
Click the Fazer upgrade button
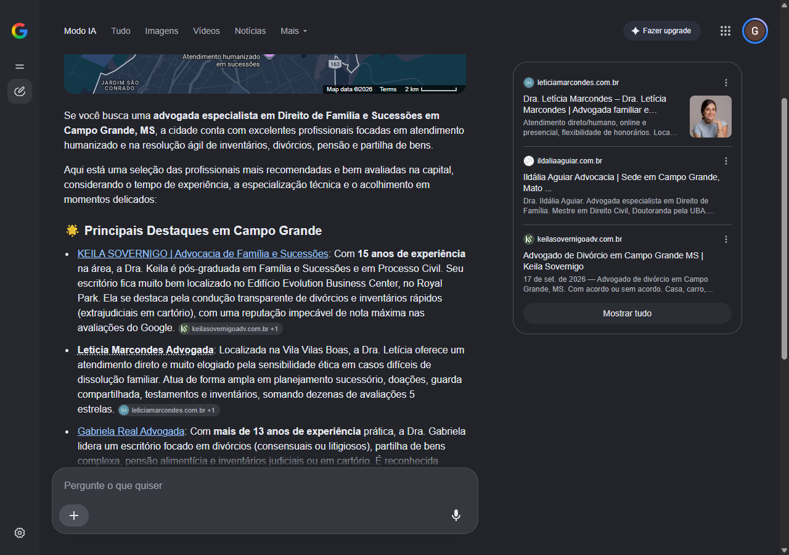coord(661,31)
